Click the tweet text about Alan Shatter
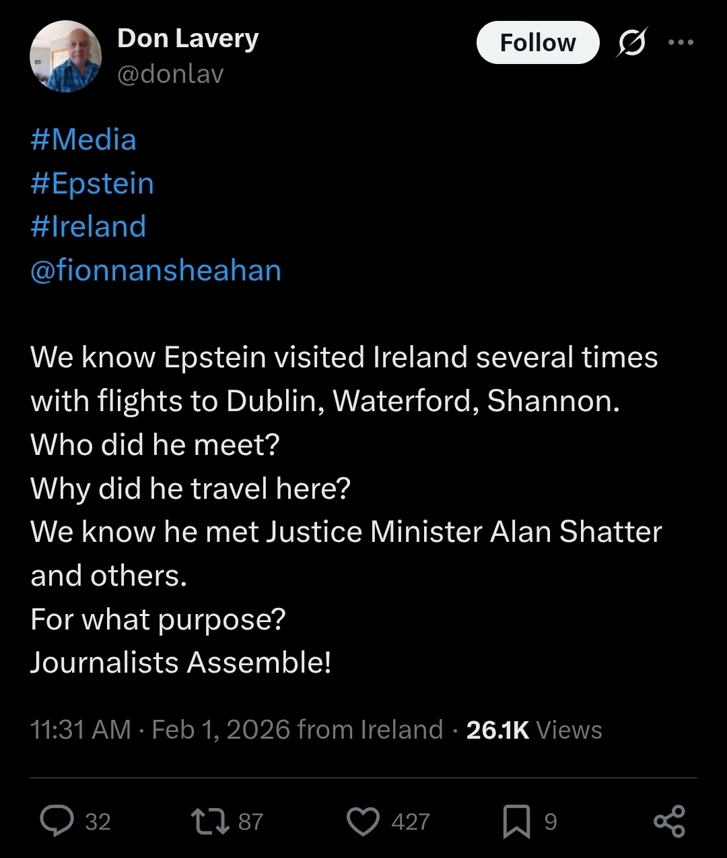This screenshot has height=858, width=727. coord(346,532)
